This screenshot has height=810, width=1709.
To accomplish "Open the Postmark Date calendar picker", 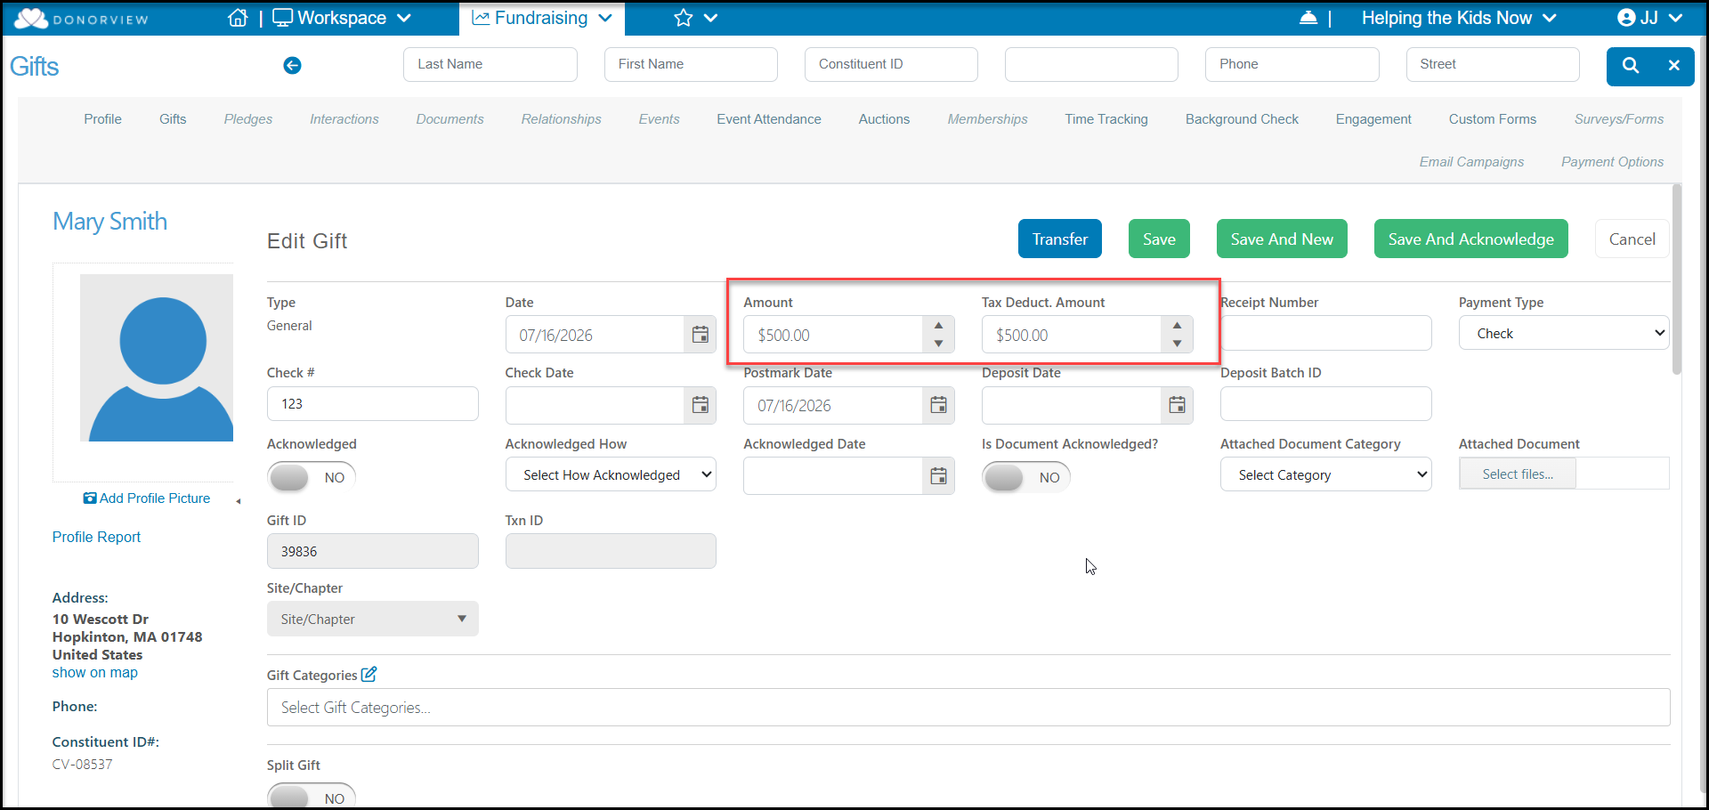I will (938, 405).
